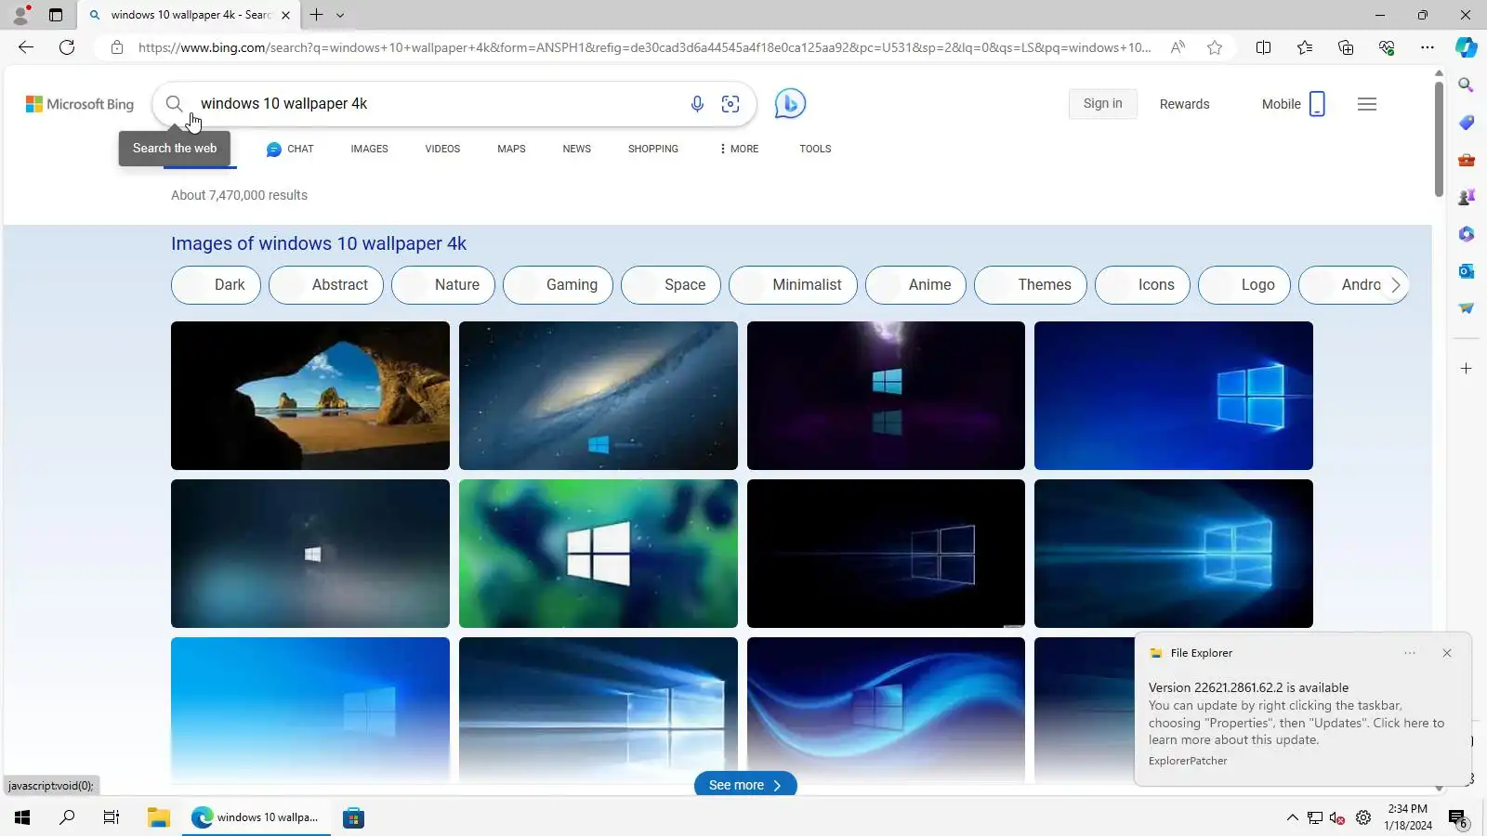Open the beach cave wallpaper thumbnail
Image resolution: width=1487 pixels, height=836 pixels.
click(310, 396)
